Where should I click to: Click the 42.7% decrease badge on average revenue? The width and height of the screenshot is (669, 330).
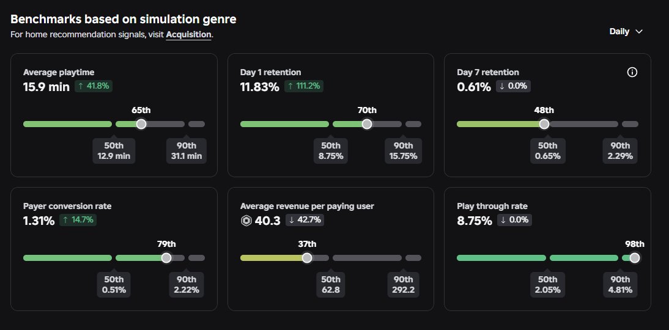(x=305, y=220)
